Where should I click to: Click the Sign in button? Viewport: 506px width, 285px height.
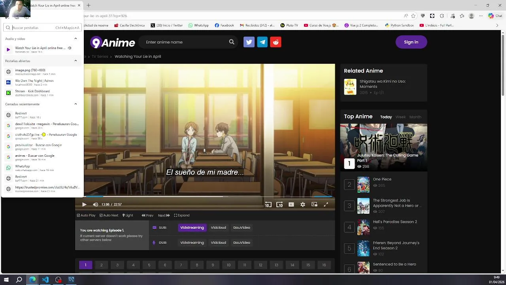(x=411, y=42)
